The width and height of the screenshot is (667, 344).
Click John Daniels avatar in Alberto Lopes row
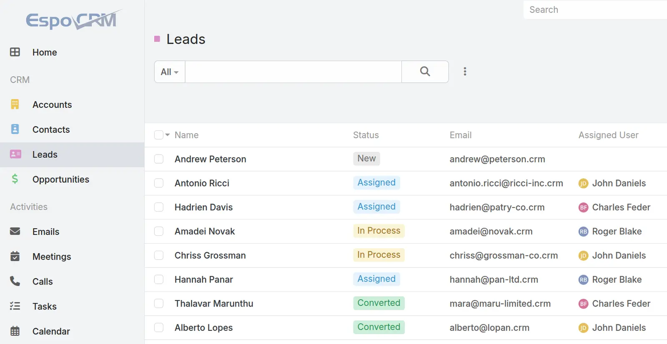[x=583, y=328]
